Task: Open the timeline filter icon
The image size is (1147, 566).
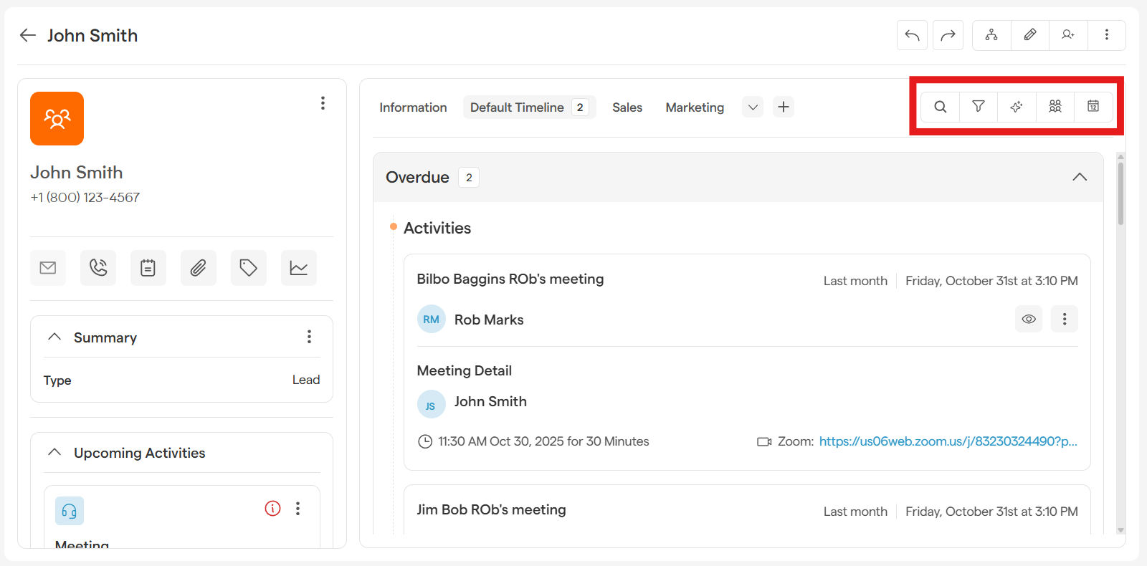Action: (x=978, y=107)
